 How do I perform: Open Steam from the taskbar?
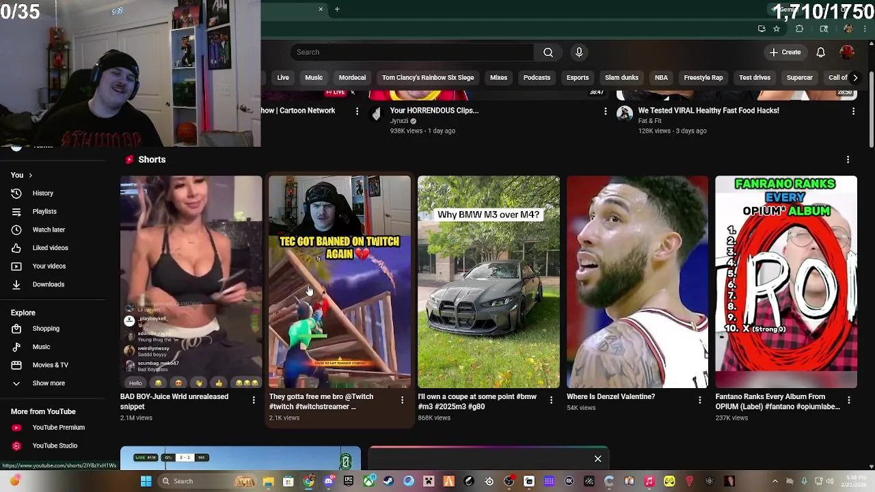pyautogui.click(x=388, y=481)
